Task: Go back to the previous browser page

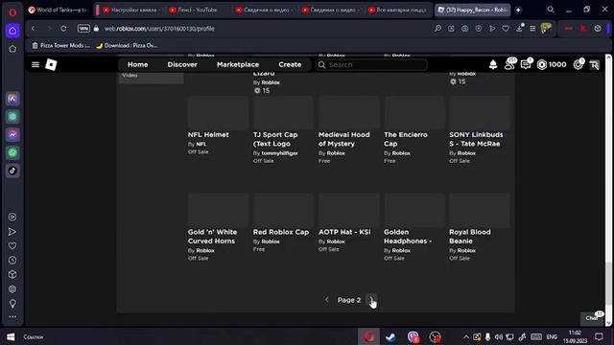Action: click(x=34, y=29)
